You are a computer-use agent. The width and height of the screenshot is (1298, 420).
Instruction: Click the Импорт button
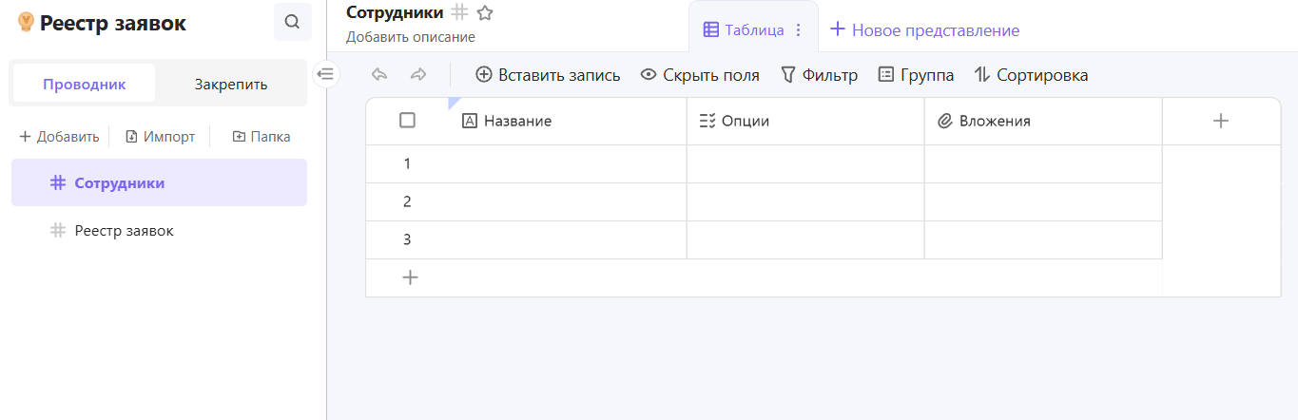(x=160, y=137)
